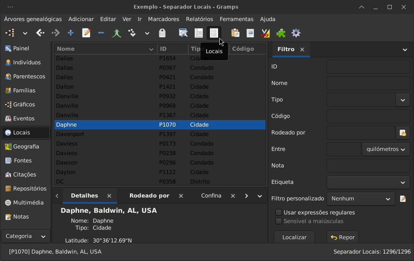414x261 pixels.
Task: Toggle Sensível a maiúsculas checkbox
Action: point(279,221)
